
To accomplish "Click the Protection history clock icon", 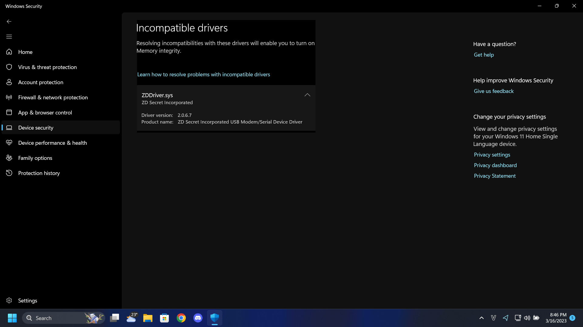I will pos(9,173).
